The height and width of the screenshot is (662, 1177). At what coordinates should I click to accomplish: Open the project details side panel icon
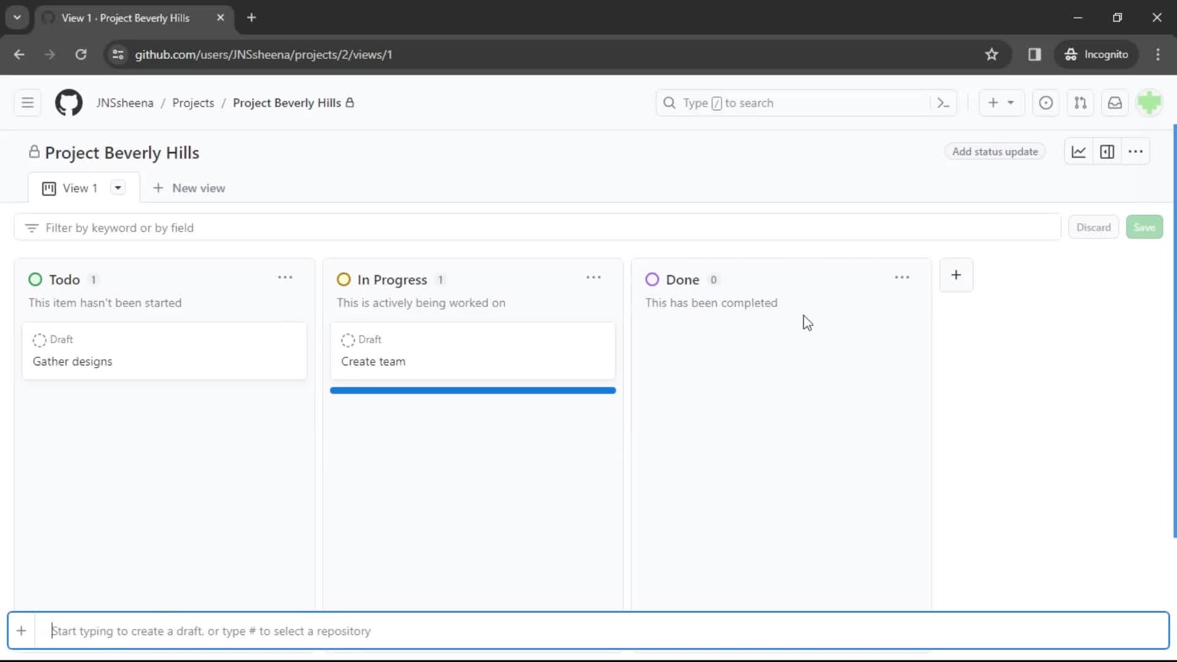[x=1107, y=152]
